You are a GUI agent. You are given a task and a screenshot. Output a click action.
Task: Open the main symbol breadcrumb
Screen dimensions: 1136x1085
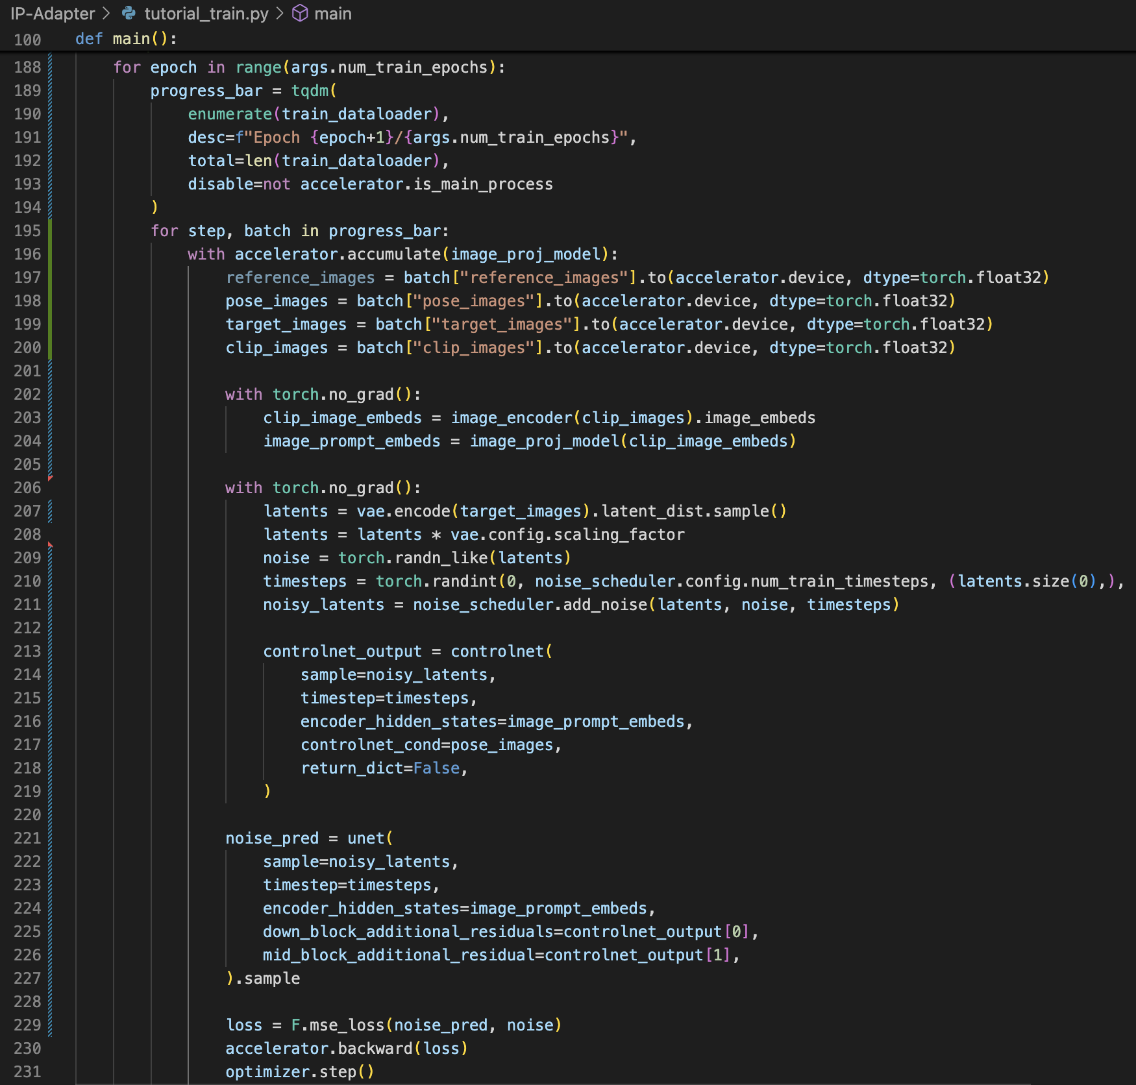coord(332,13)
